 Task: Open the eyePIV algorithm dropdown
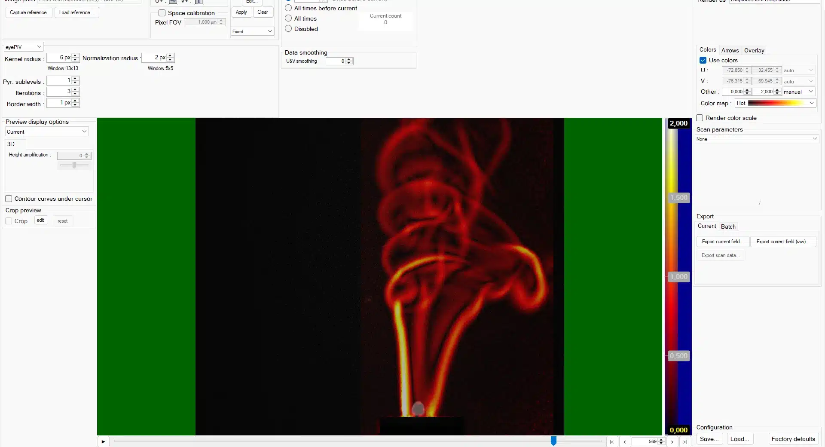pyautogui.click(x=24, y=47)
